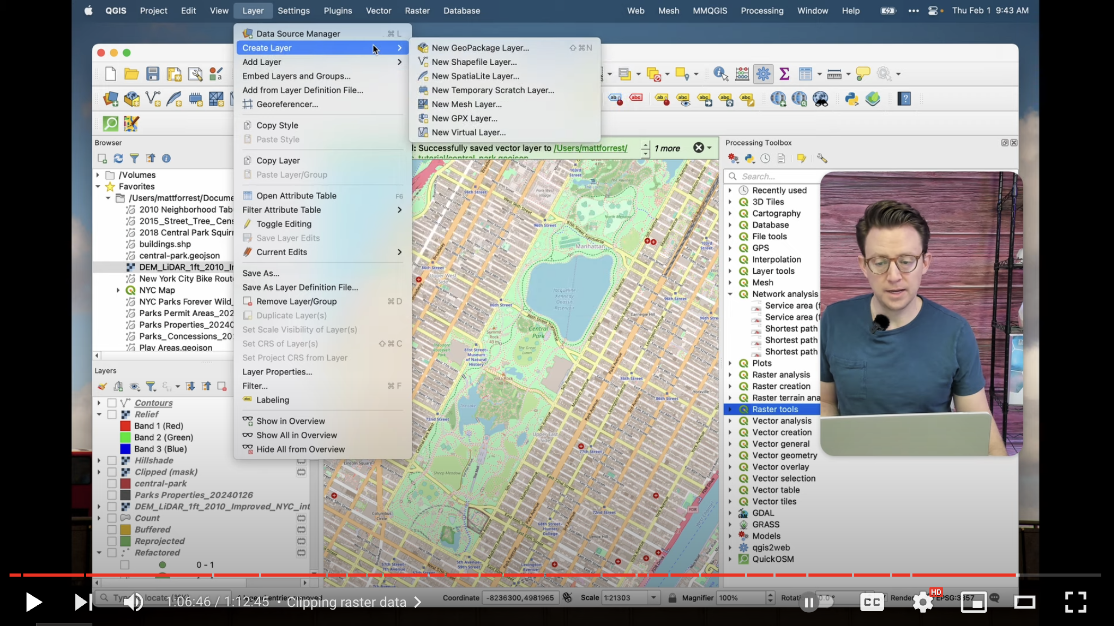Open the Identify Features tool
The width and height of the screenshot is (1114, 626).
720,74
